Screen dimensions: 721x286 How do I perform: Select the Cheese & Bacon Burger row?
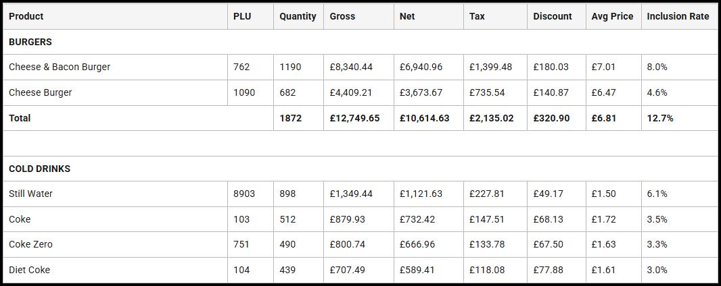60,67
